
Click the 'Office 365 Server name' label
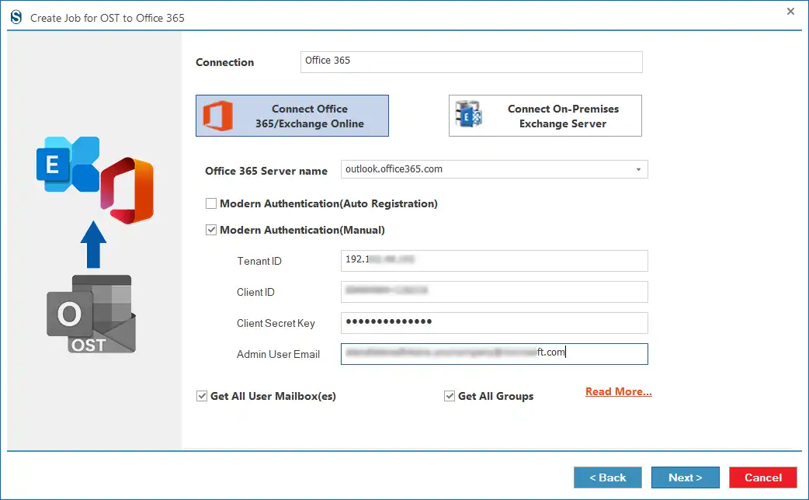[266, 171]
